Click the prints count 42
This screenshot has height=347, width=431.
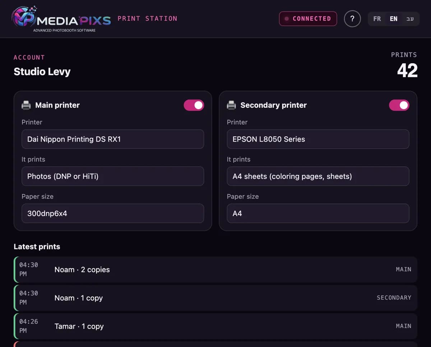click(x=407, y=70)
